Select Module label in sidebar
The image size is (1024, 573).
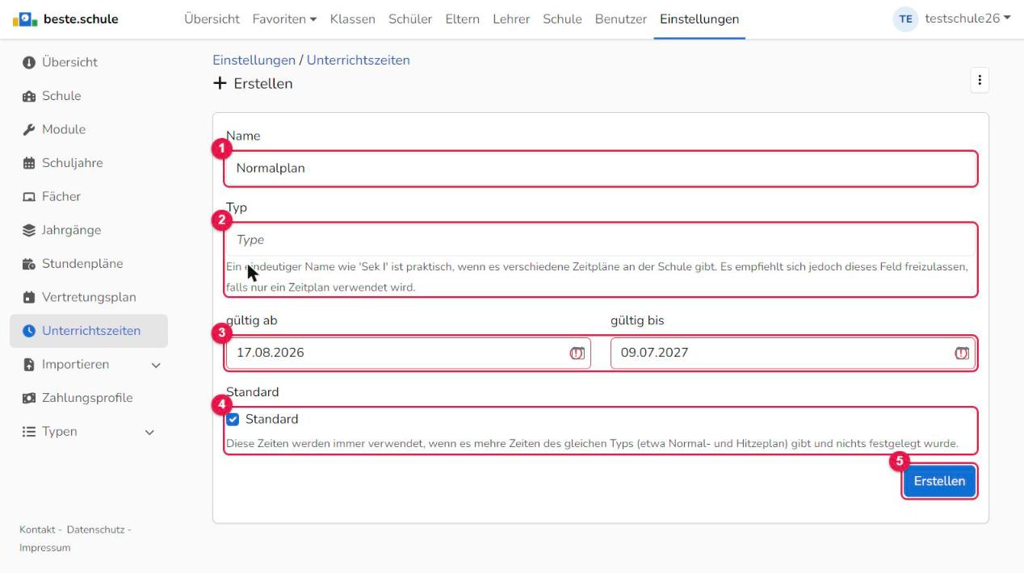tap(64, 129)
